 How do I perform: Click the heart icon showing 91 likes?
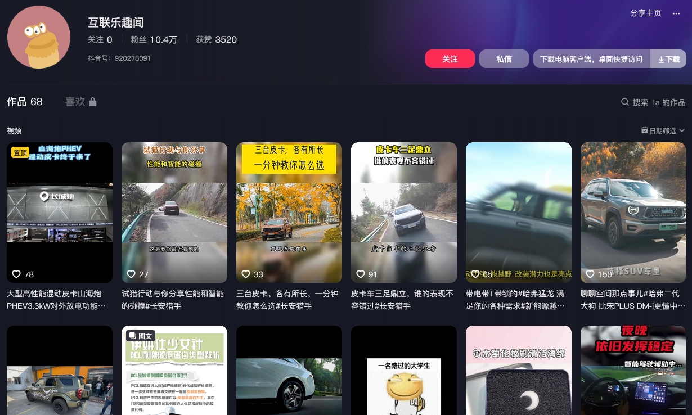pos(361,274)
